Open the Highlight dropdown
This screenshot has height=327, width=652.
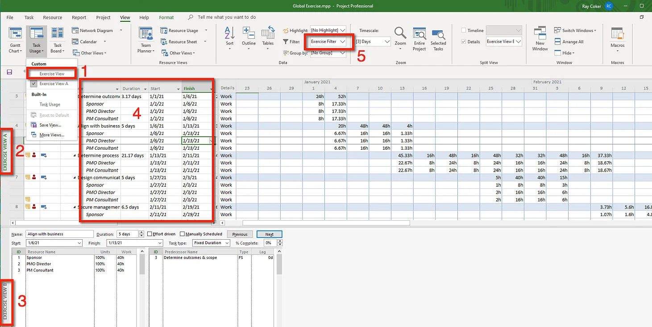click(343, 30)
